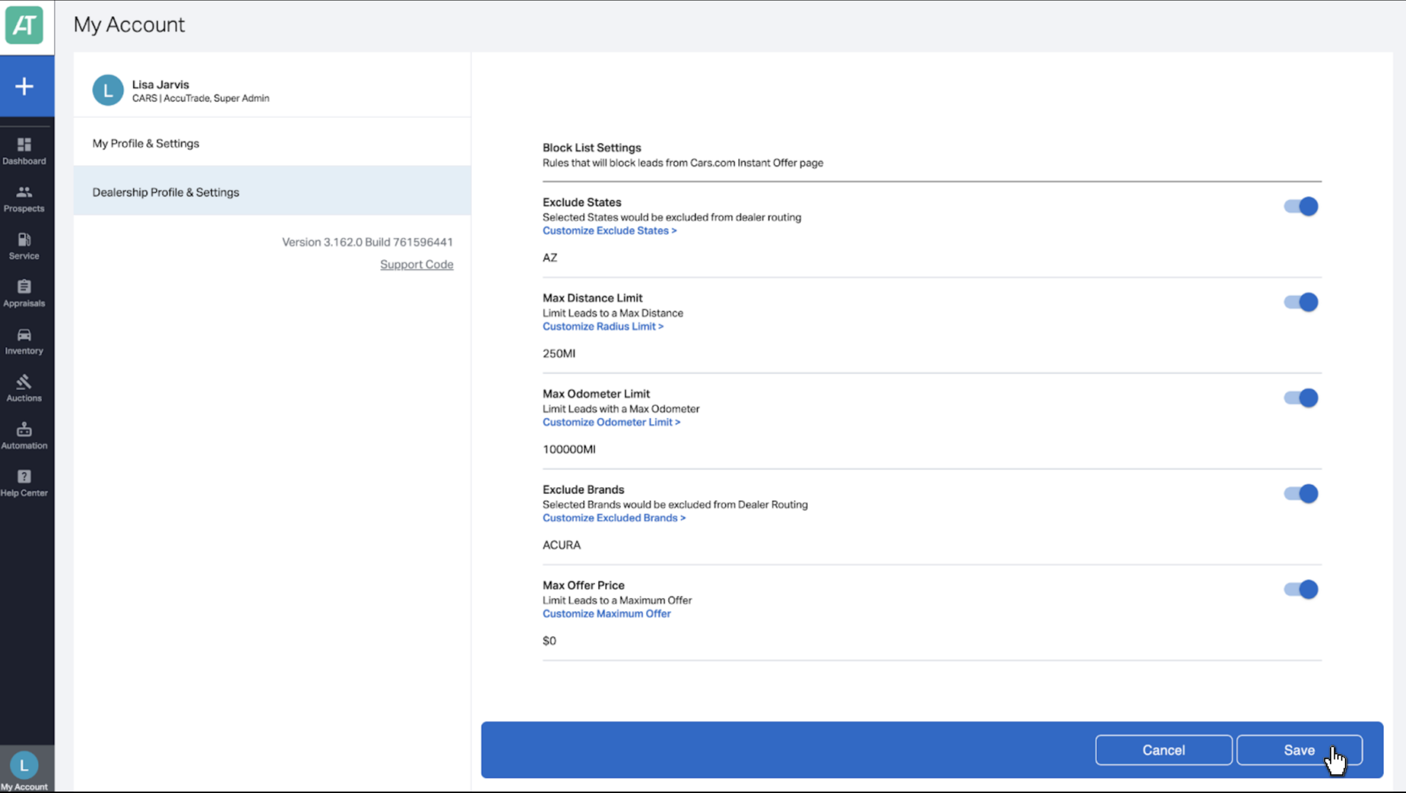Open Customize Radius Limit link
This screenshot has height=793, width=1406.
[x=603, y=326]
